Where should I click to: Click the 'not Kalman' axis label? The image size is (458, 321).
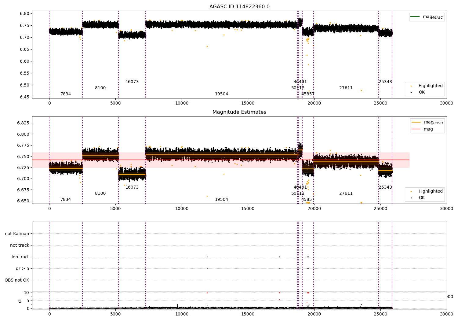click(17, 234)
